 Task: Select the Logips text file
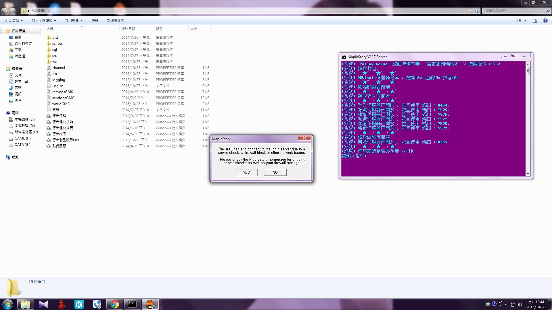58,86
